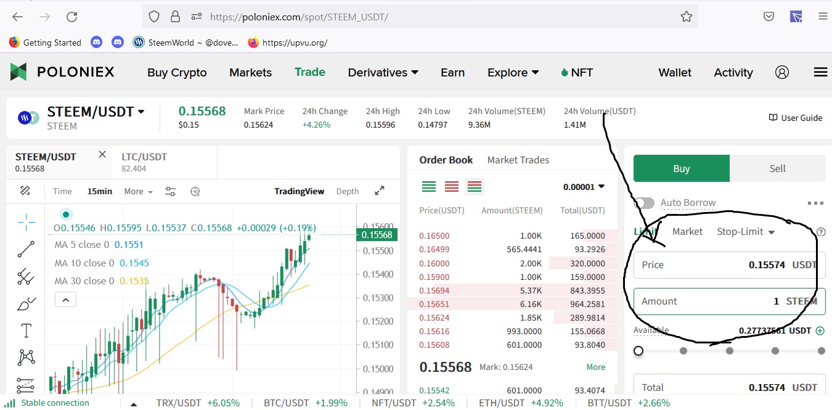
Task: Open the Activity page
Action: pos(733,72)
